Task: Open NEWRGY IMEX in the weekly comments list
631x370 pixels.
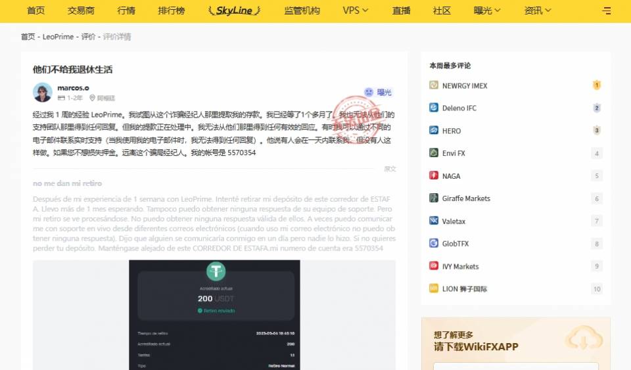Action: click(x=465, y=85)
